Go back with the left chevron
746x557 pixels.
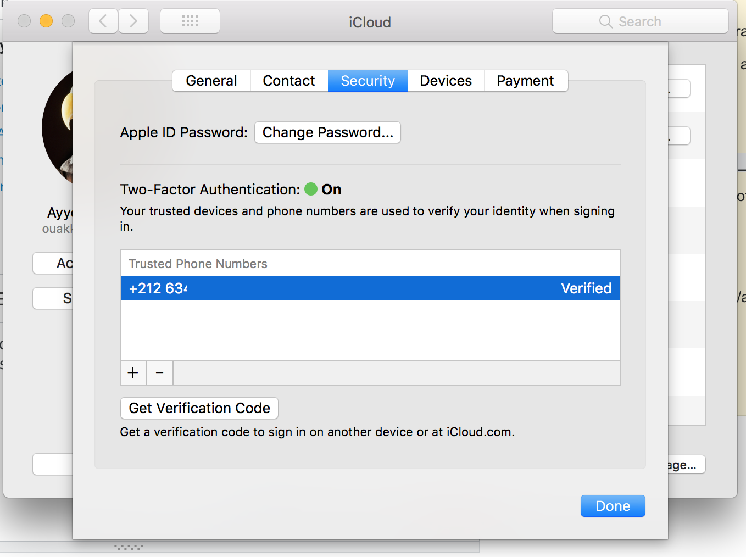pos(103,21)
